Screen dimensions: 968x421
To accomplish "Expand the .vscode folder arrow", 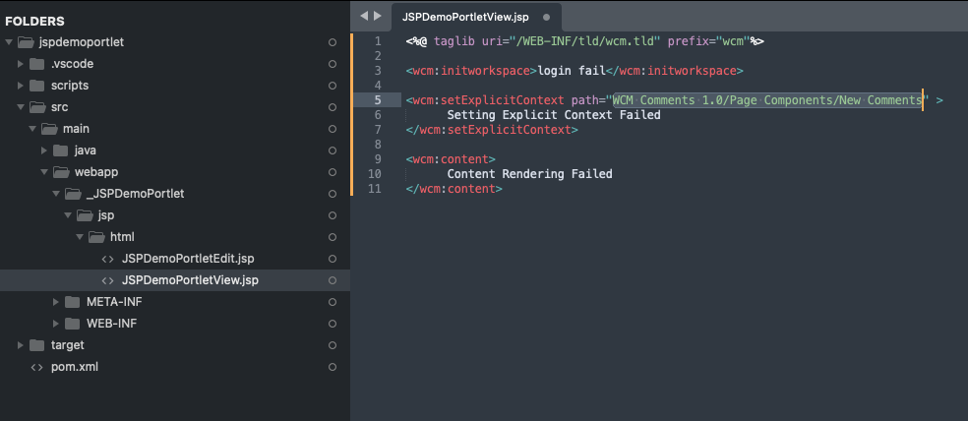I will point(21,64).
